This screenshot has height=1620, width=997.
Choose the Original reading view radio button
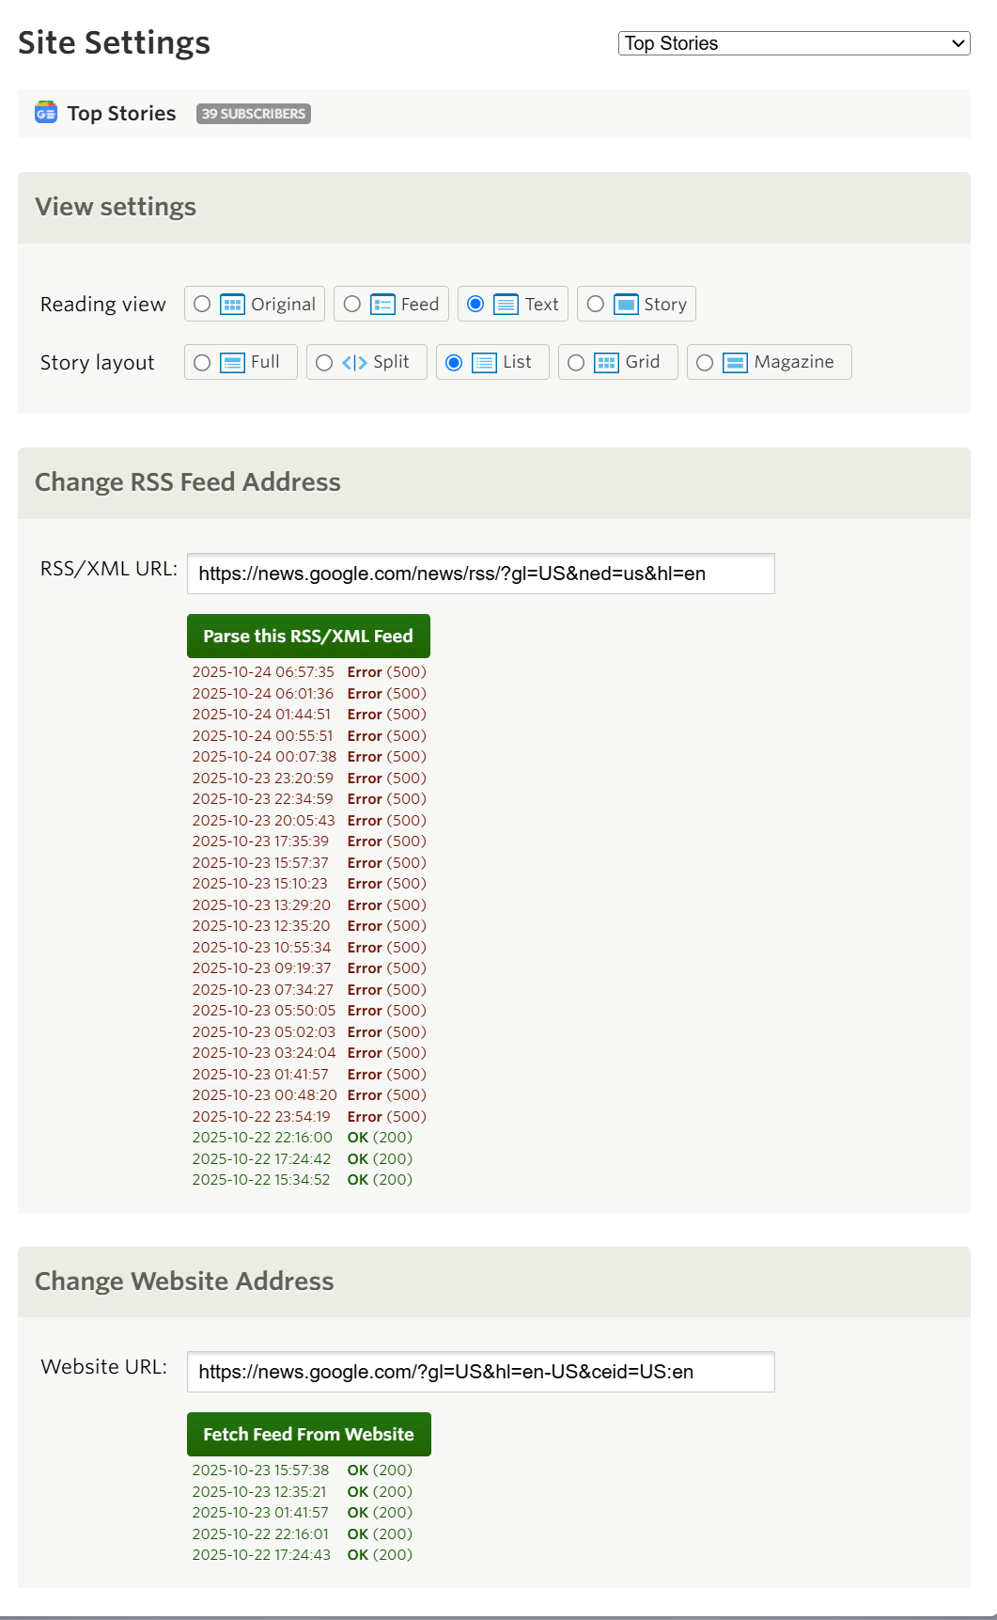[202, 304]
